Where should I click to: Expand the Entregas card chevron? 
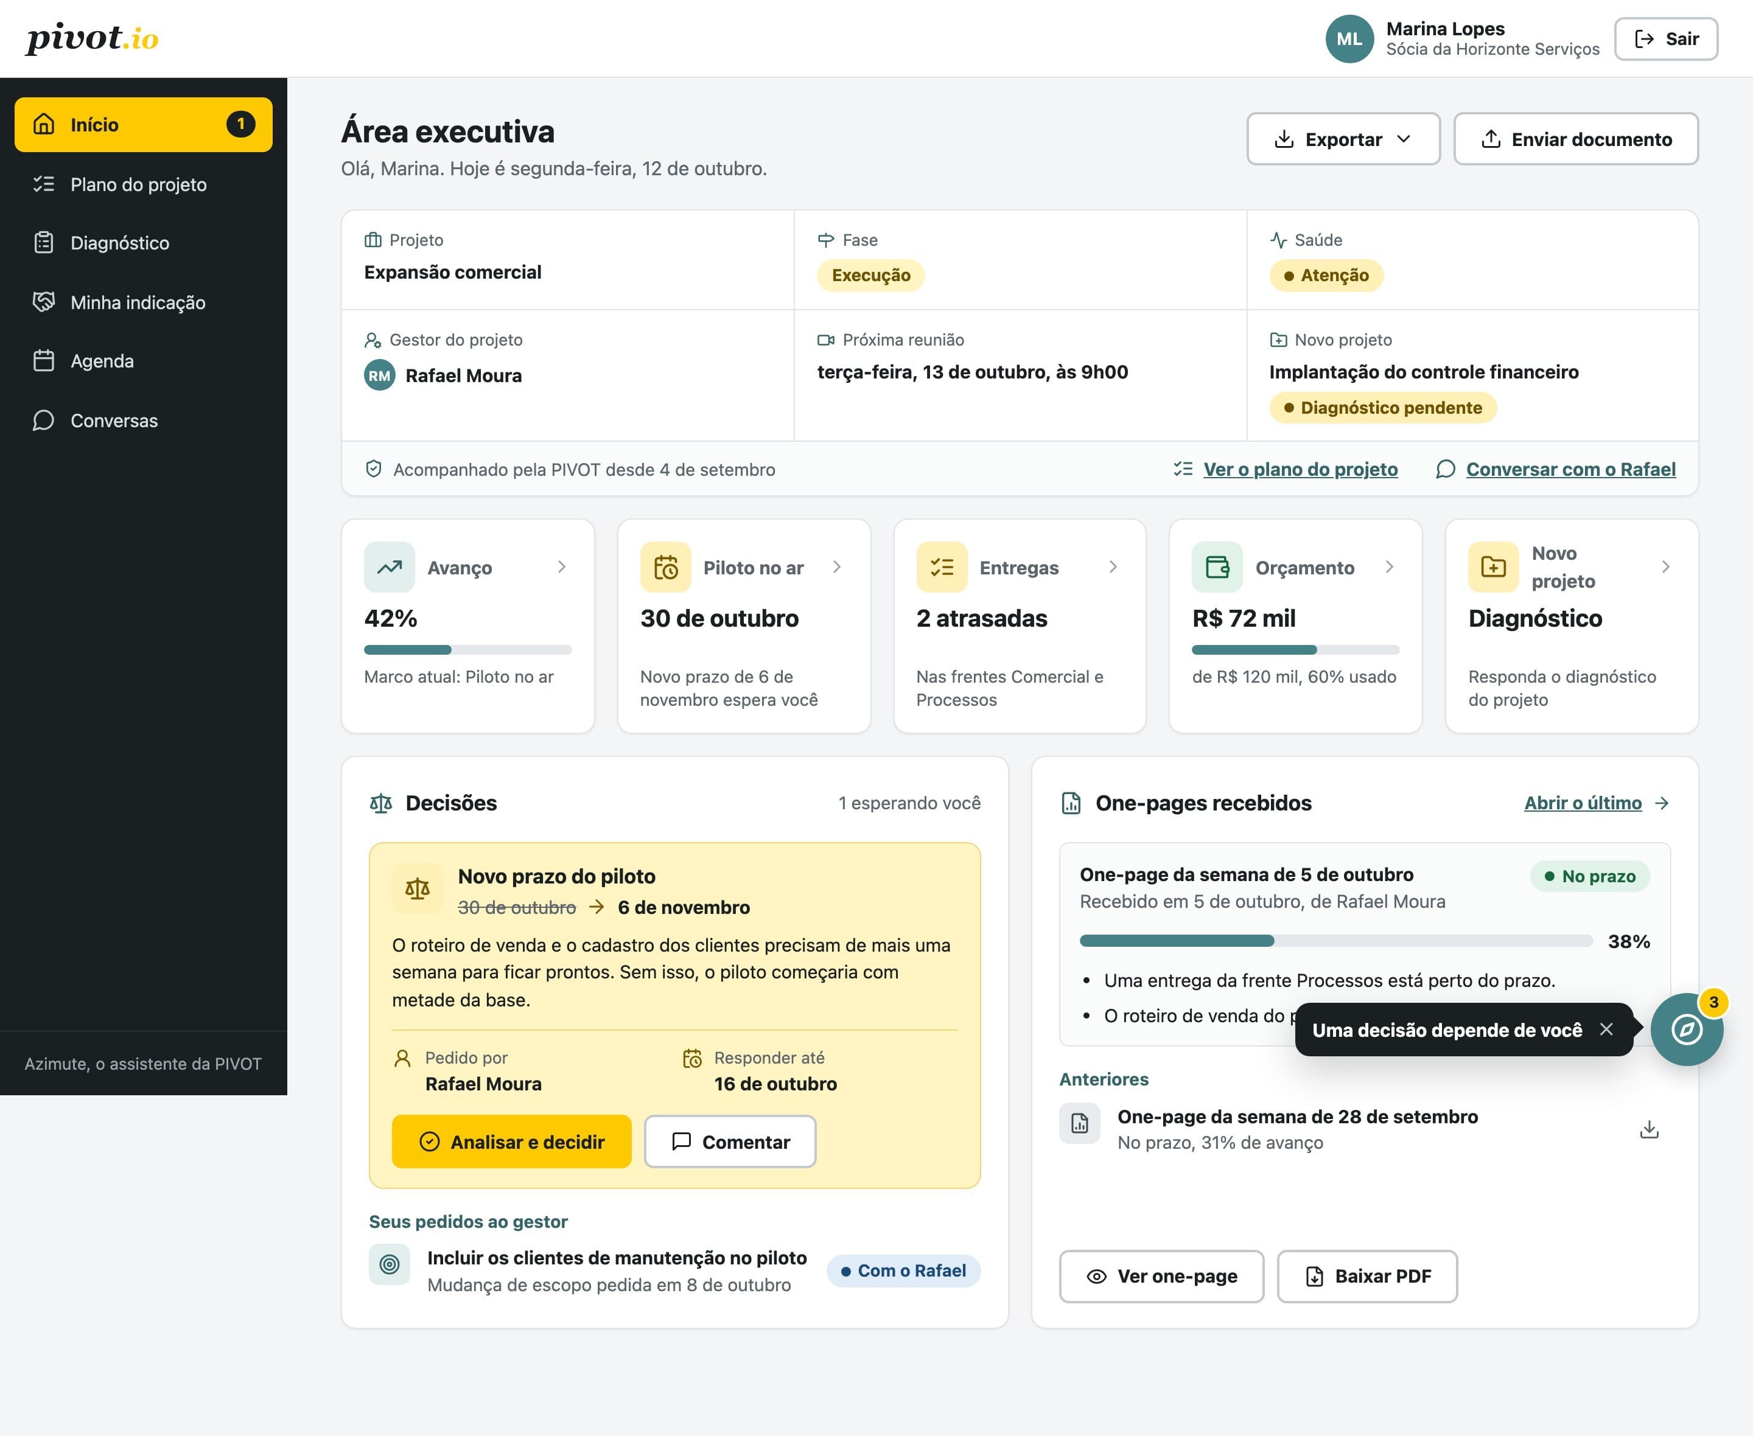click(1113, 566)
